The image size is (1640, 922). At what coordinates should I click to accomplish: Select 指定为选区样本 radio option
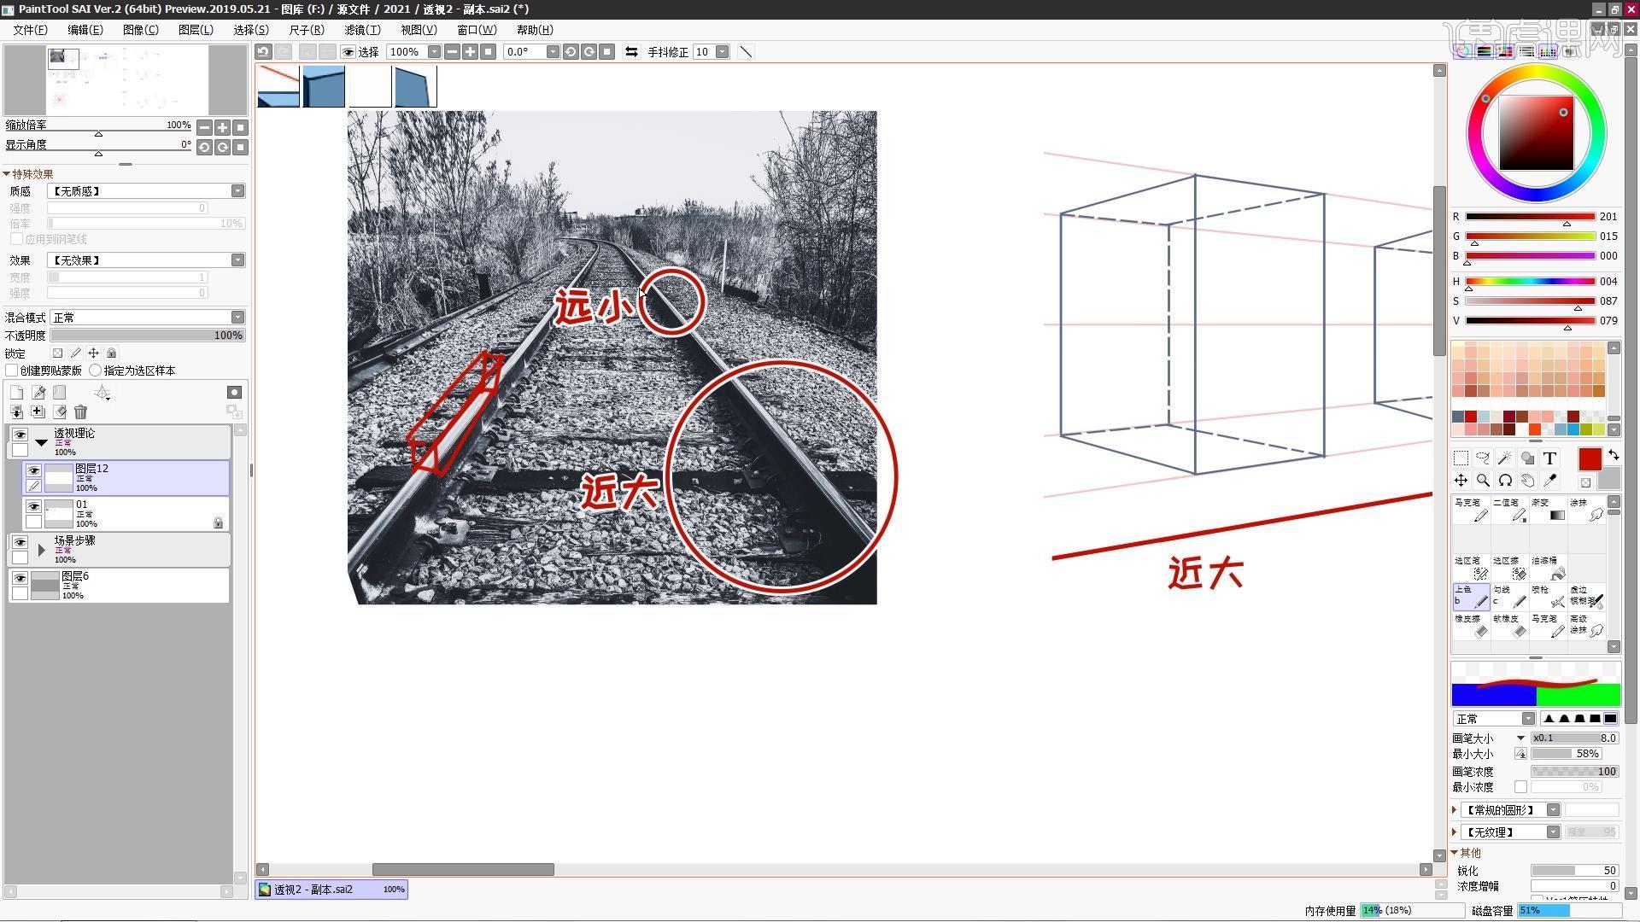click(x=96, y=371)
